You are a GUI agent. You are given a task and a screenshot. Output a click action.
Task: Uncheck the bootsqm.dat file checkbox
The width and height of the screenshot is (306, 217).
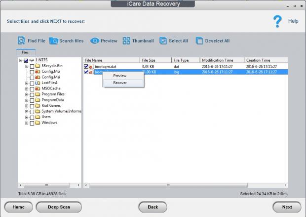point(86,66)
